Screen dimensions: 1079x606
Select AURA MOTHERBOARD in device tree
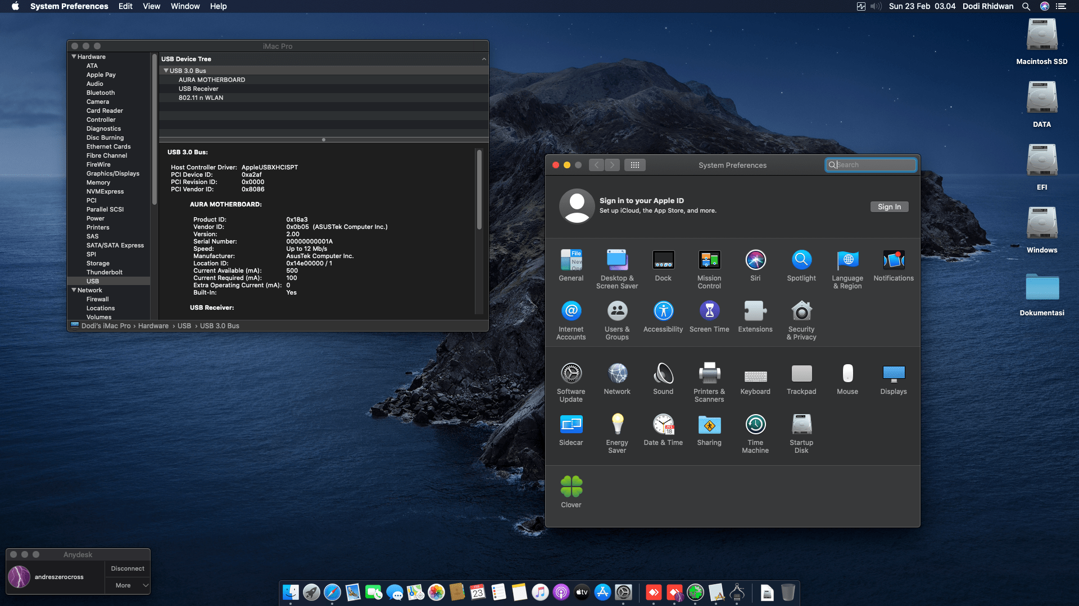click(x=211, y=80)
